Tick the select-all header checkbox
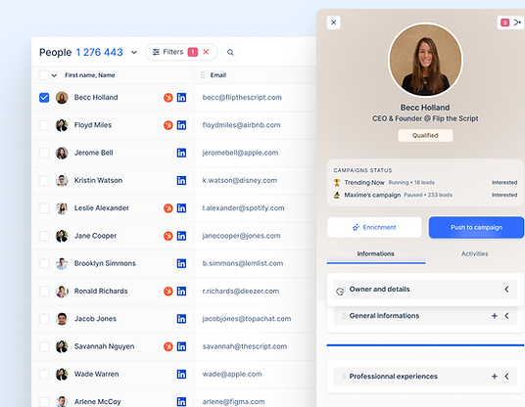The image size is (525, 407). point(44,75)
